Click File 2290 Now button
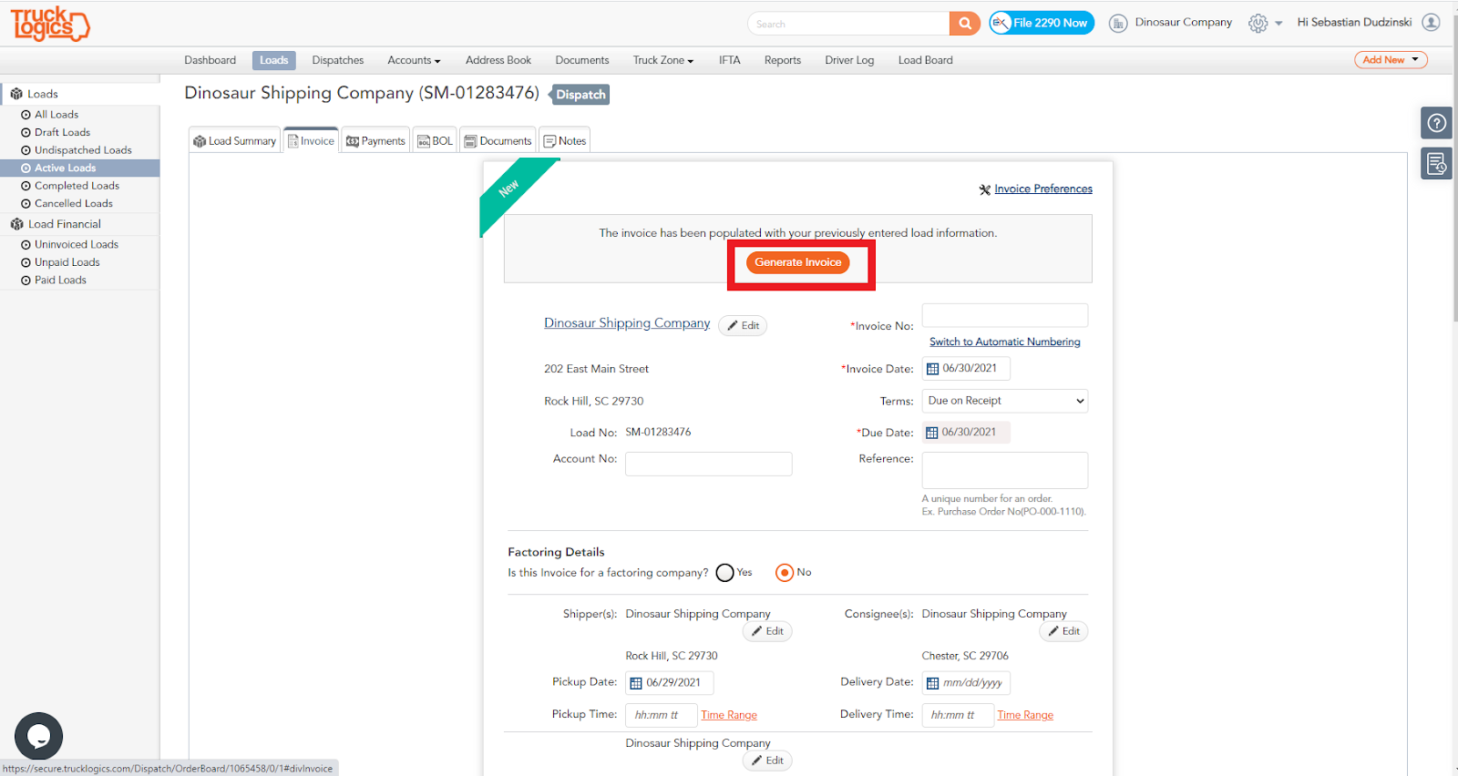This screenshot has width=1458, height=776. click(x=1042, y=23)
